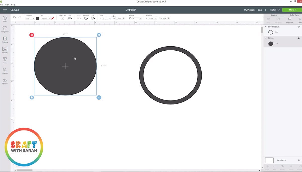Image resolution: width=302 pixels, height=172 pixels.
Task: Open the Shapes tool
Action: (x=5, y=71)
